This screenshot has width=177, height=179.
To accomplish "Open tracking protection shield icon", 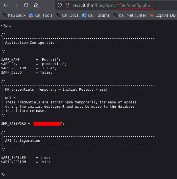I will [x=60, y=5].
